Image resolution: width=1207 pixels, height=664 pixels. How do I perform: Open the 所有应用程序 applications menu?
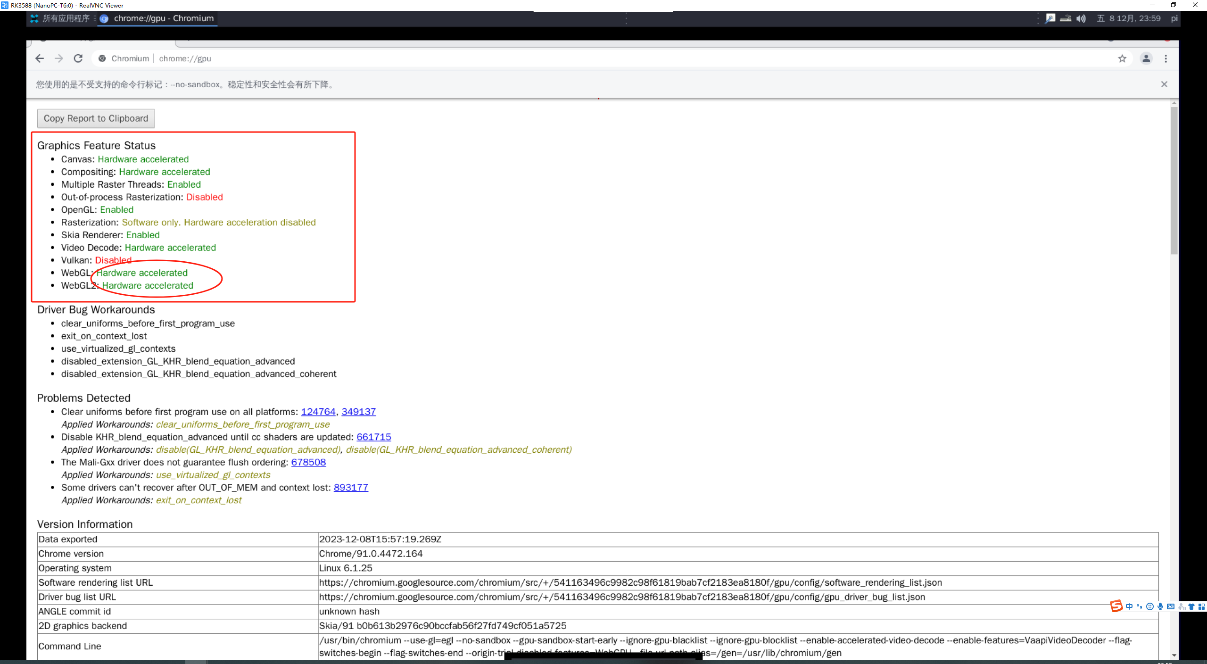[60, 18]
